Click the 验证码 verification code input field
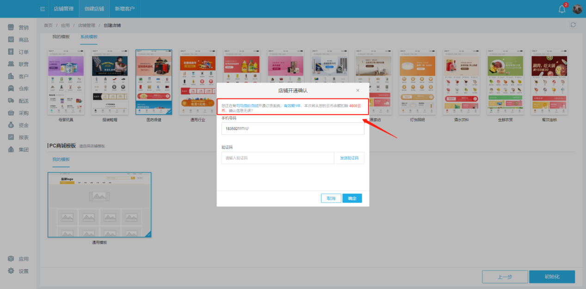The height and width of the screenshot is (289, 586). tap(278, 158)
